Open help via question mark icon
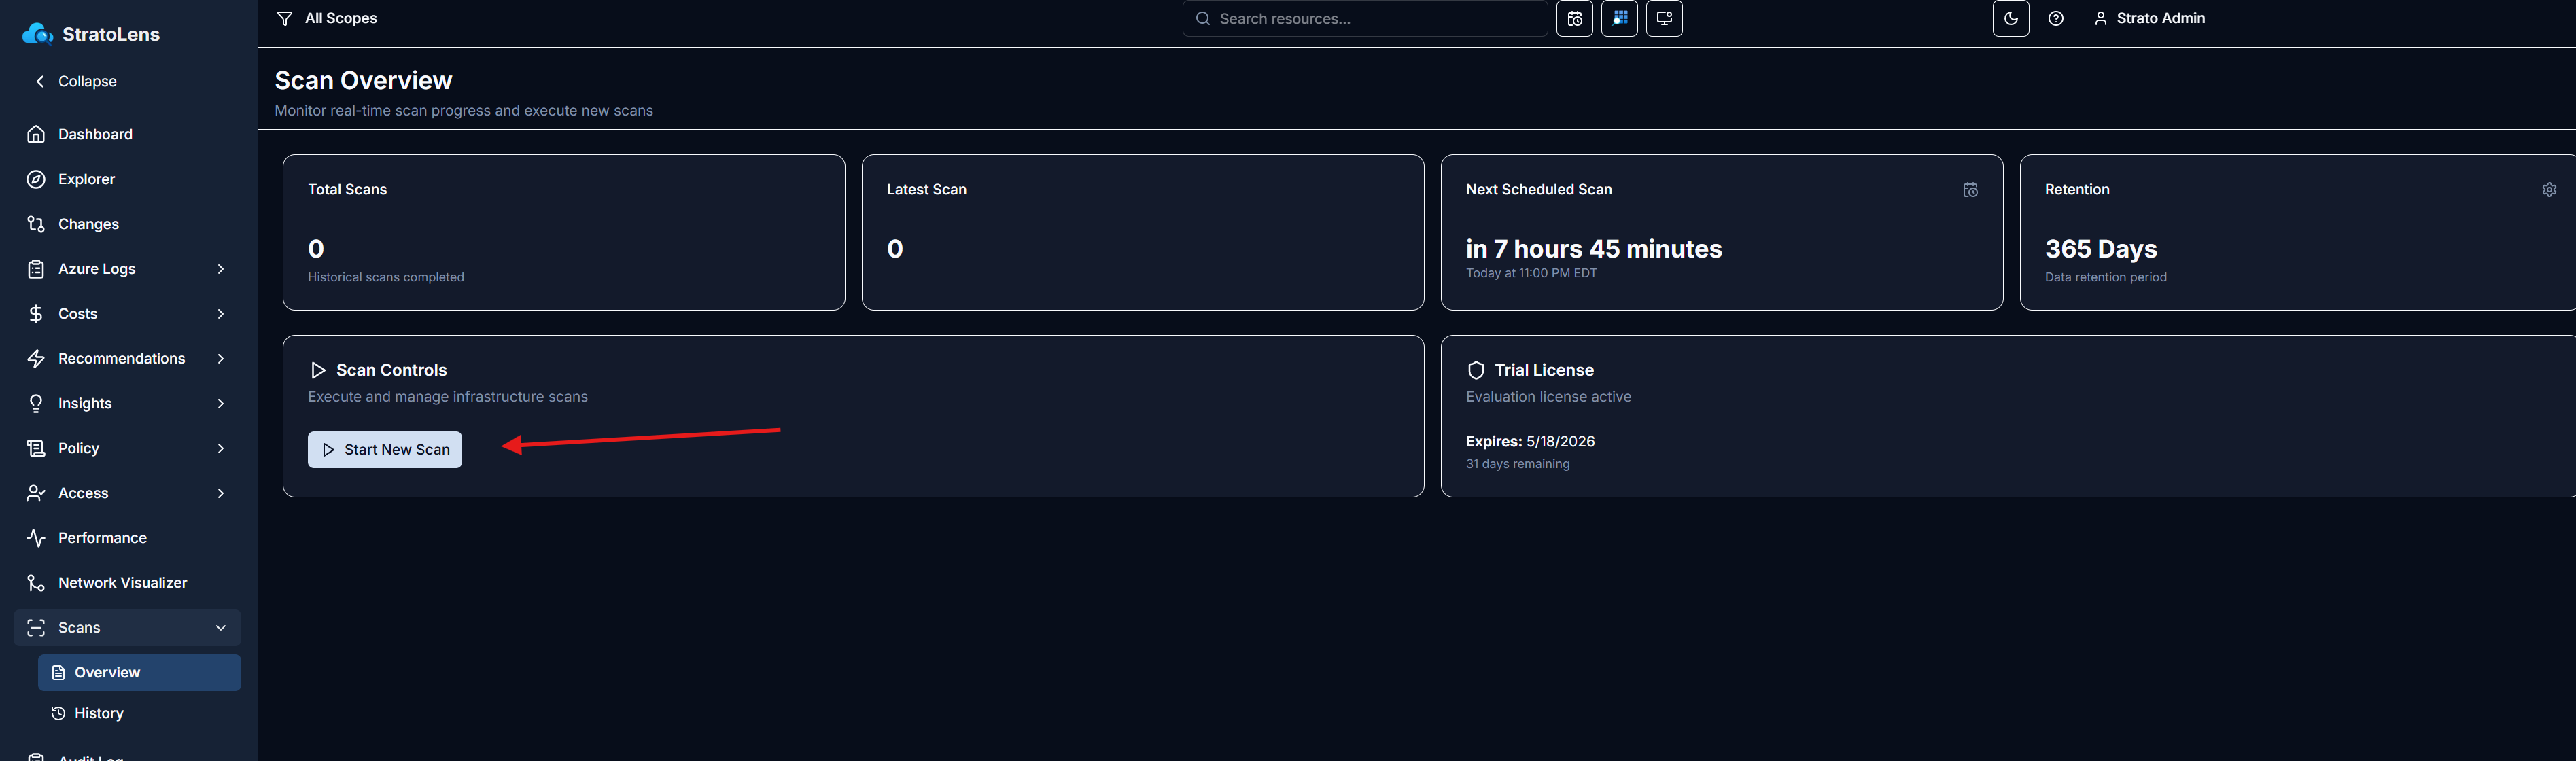 coord(2055,19)
